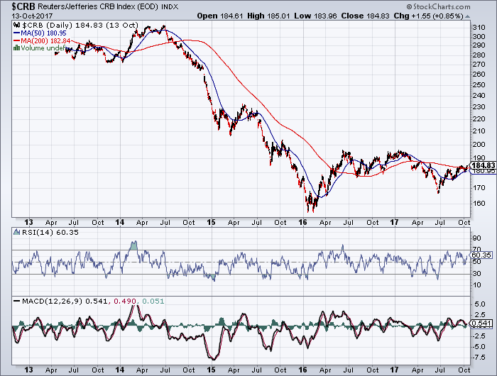Click the red MA(200) legend line swatch
497x376 pixels.
(x=17, y=41)
